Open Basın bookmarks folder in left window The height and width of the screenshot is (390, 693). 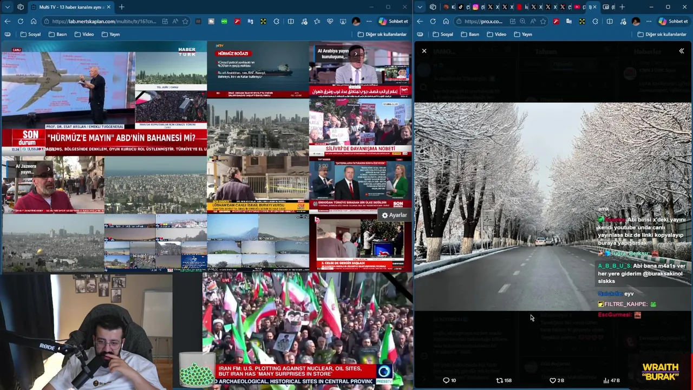pos(58,34)
